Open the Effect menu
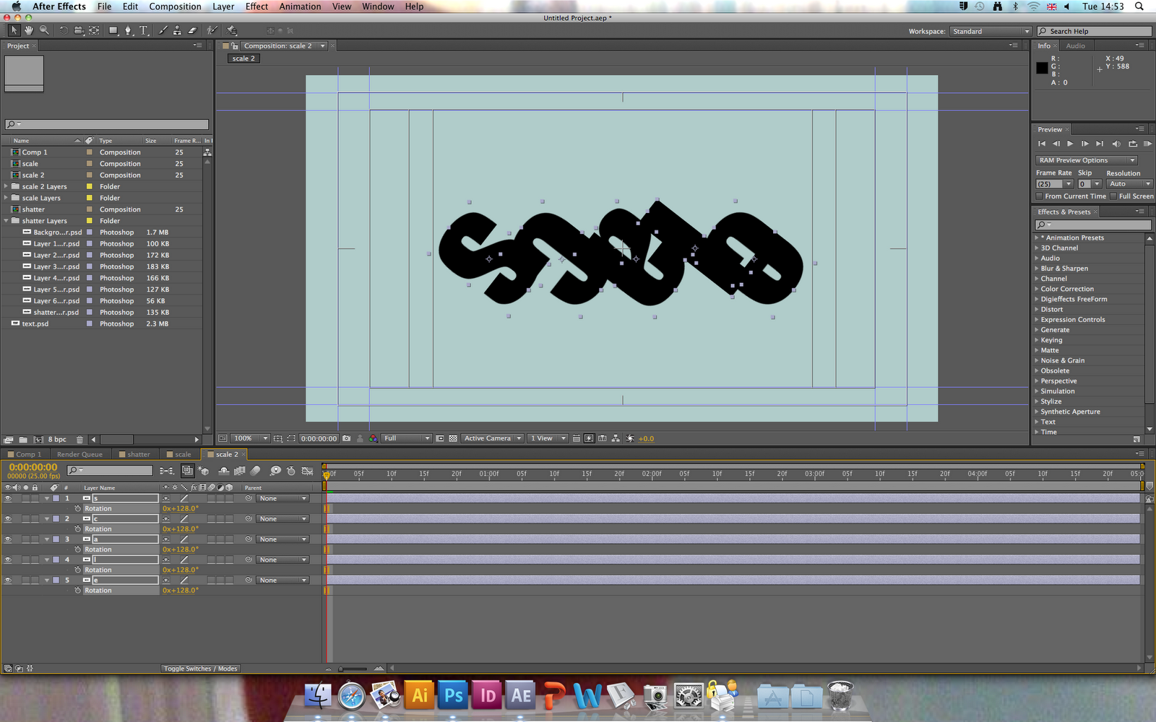Screen dimensions: 1156x722 coord(256,6)
